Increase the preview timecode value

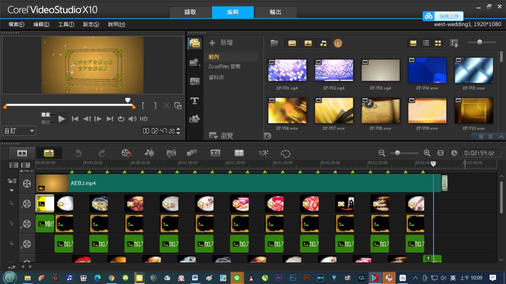click(x=178, y=129)
